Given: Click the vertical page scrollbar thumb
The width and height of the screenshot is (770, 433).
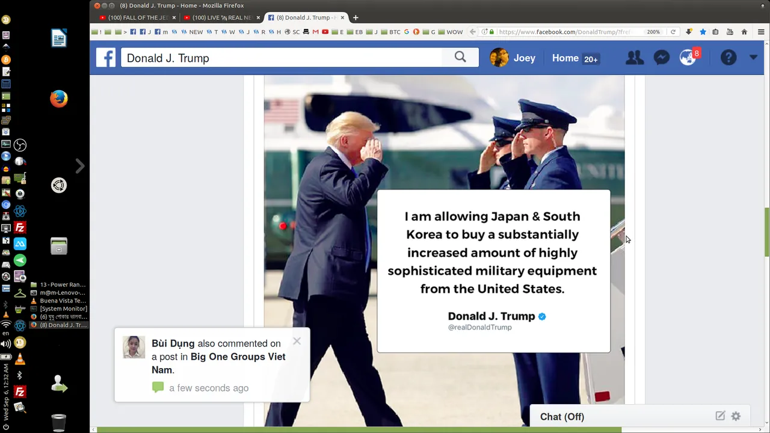Looking at the screenshot, I should (x=766, y=232).
